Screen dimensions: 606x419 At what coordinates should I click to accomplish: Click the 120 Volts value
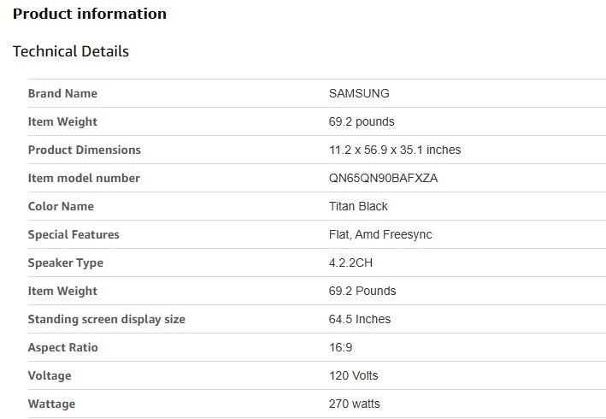pos(353,375)
